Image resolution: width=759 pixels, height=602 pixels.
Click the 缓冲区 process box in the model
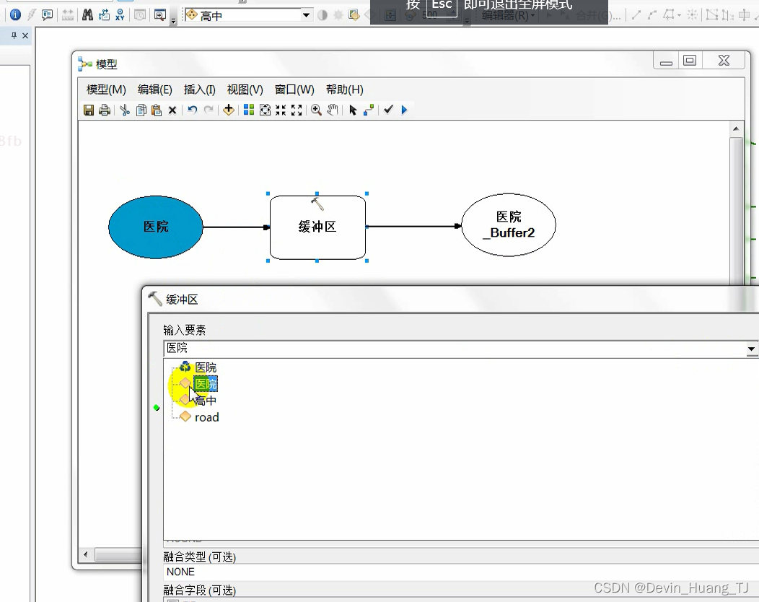[317, 227]
